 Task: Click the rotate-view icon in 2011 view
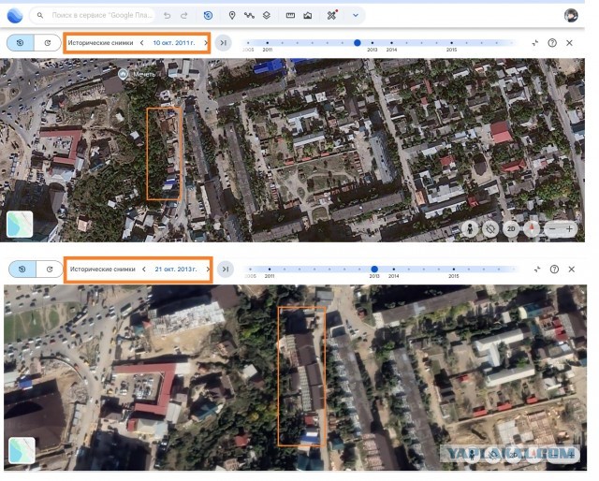pyautogui.click(x=490, y=229)
